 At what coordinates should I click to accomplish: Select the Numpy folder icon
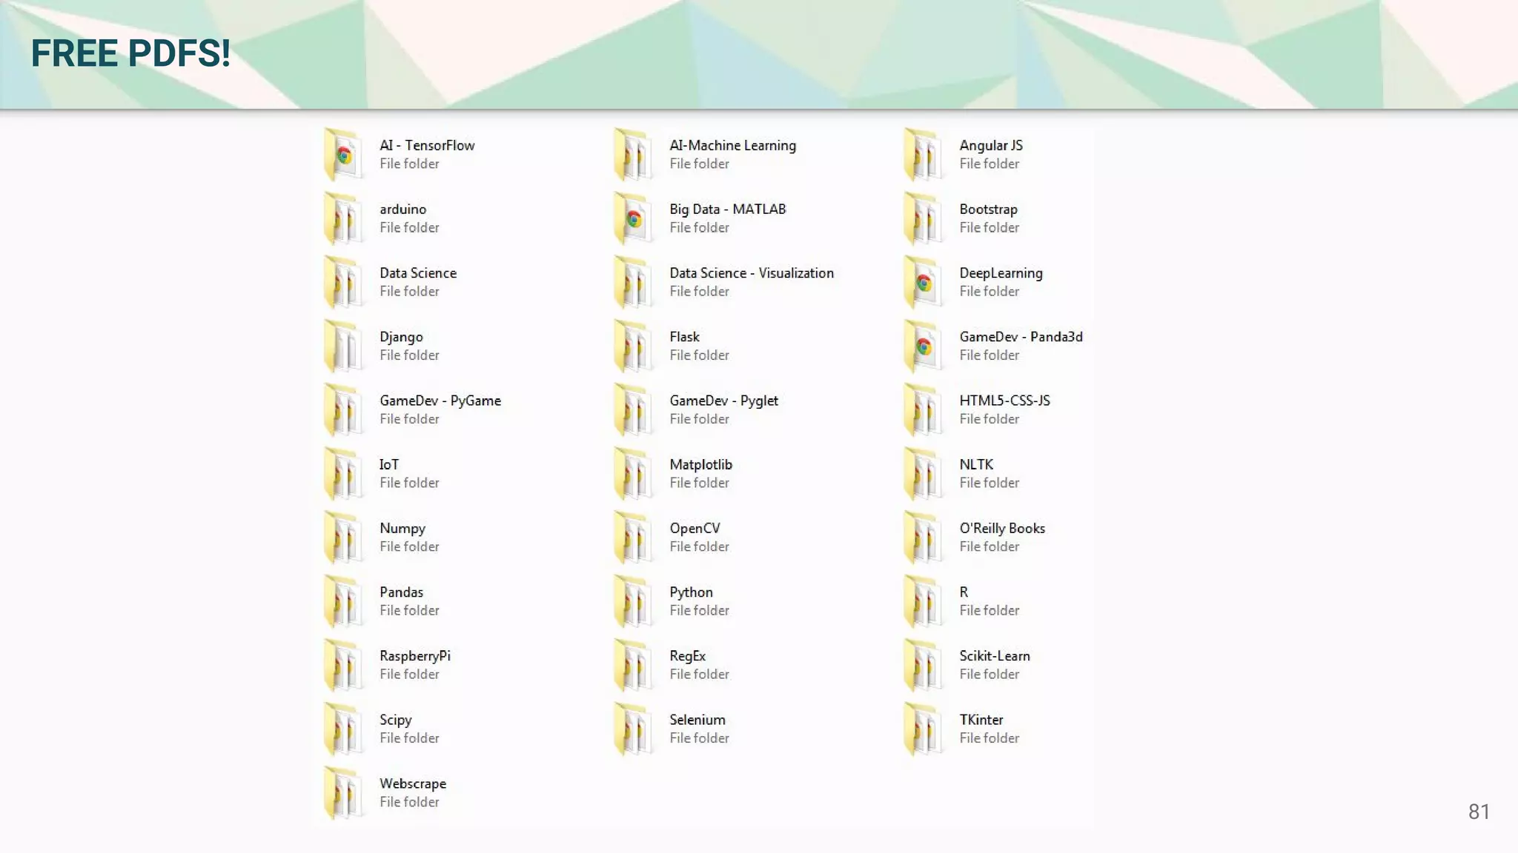[x=344, y=538]
